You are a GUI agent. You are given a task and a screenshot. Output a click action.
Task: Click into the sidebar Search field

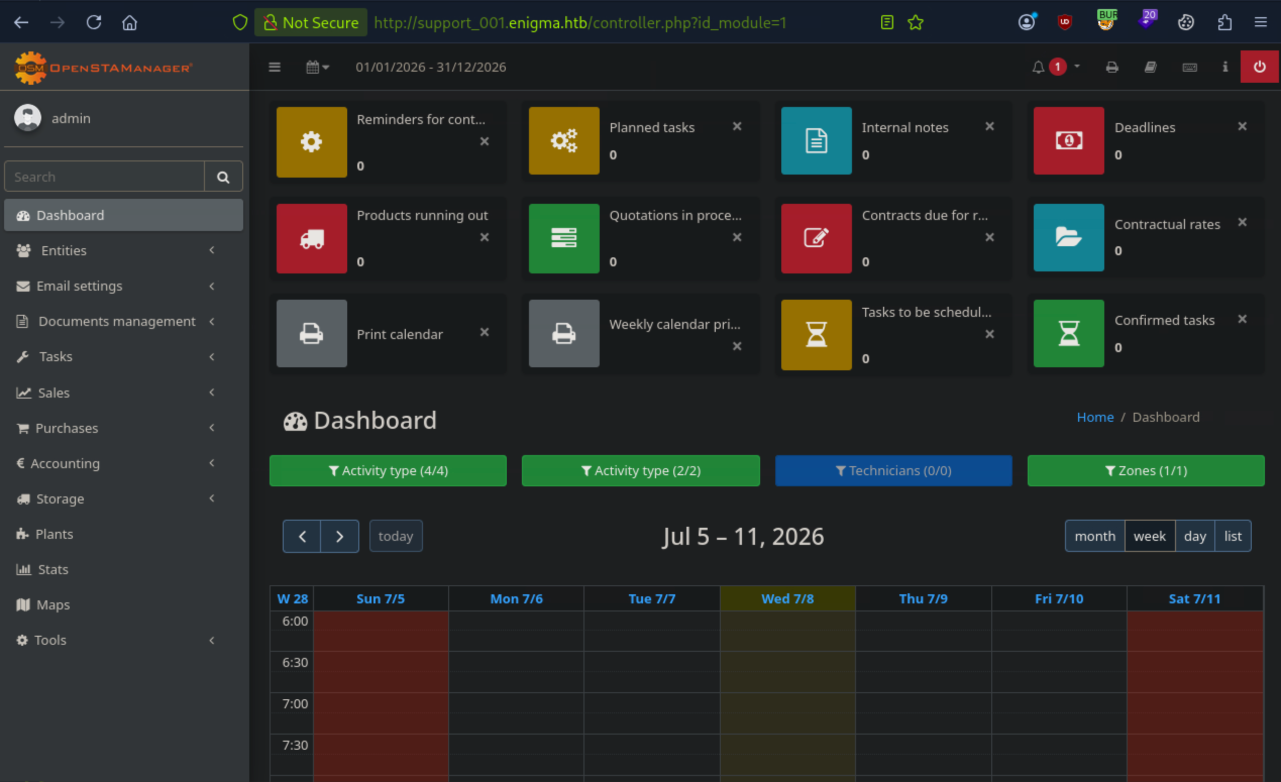tap(104, 177)
